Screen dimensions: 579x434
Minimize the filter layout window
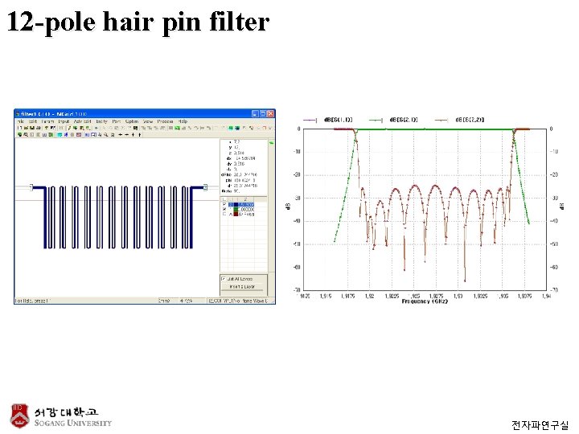coord(256,113)
